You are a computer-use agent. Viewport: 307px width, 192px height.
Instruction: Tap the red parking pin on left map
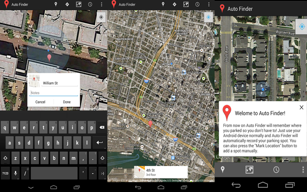49,58
